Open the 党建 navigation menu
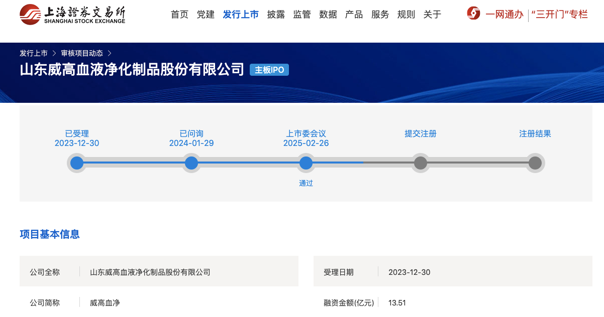 click(x=206, y=15)
